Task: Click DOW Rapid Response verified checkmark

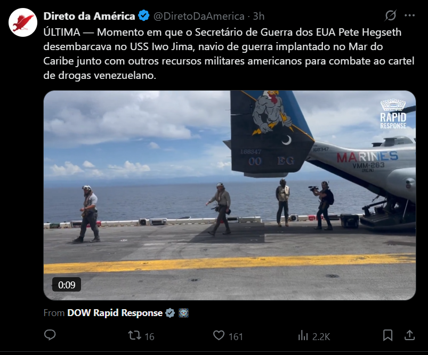Action: [170, 313]
